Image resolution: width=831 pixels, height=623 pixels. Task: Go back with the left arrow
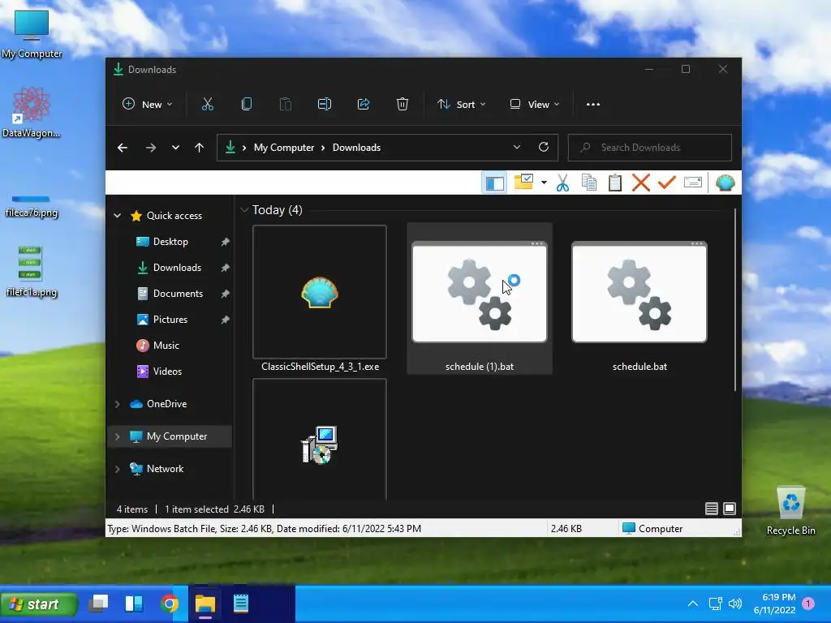(x=123, y=148)
